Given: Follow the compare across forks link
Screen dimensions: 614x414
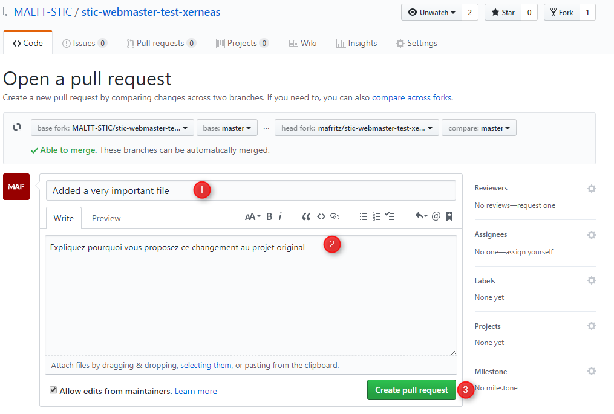Looking at the screenshot, I should coord(411,97).
